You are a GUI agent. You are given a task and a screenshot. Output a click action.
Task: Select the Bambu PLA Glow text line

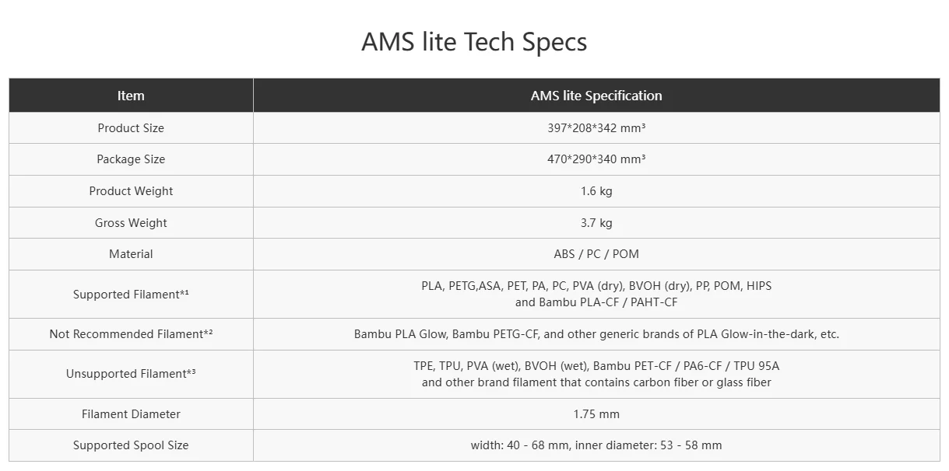coord(596,334)
